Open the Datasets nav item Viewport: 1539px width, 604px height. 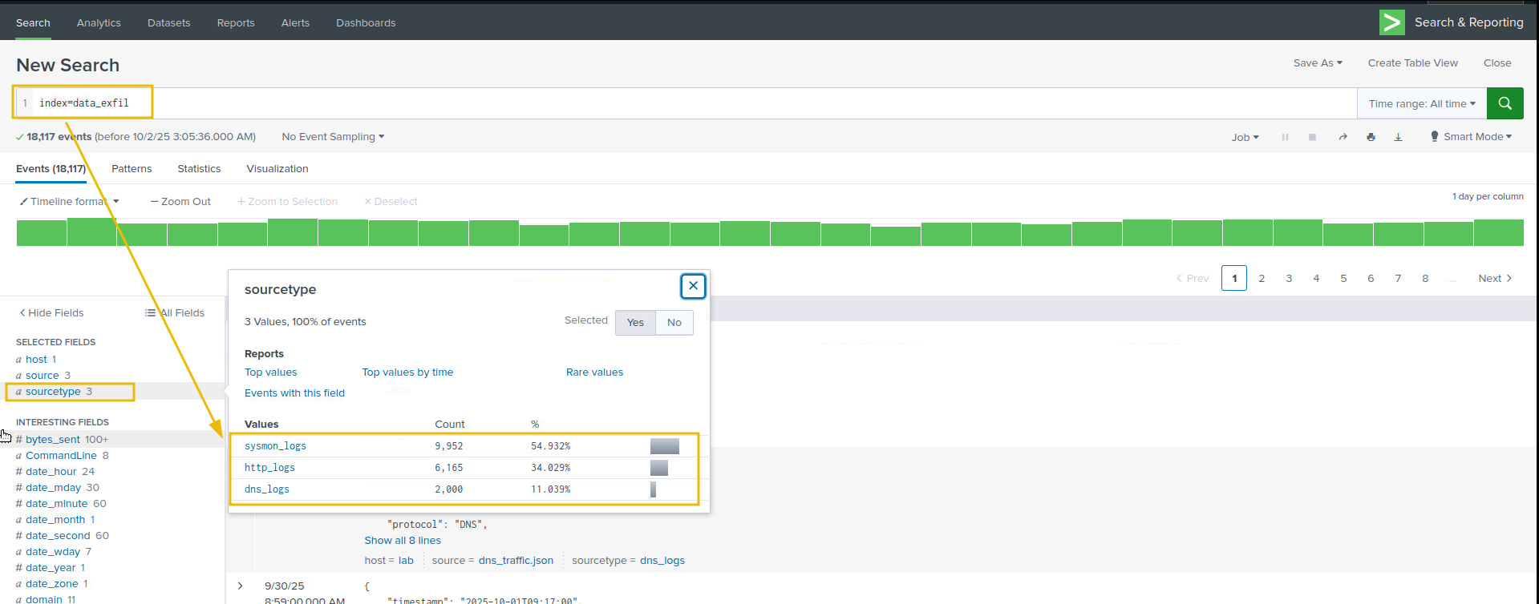(x=168, y=23)
